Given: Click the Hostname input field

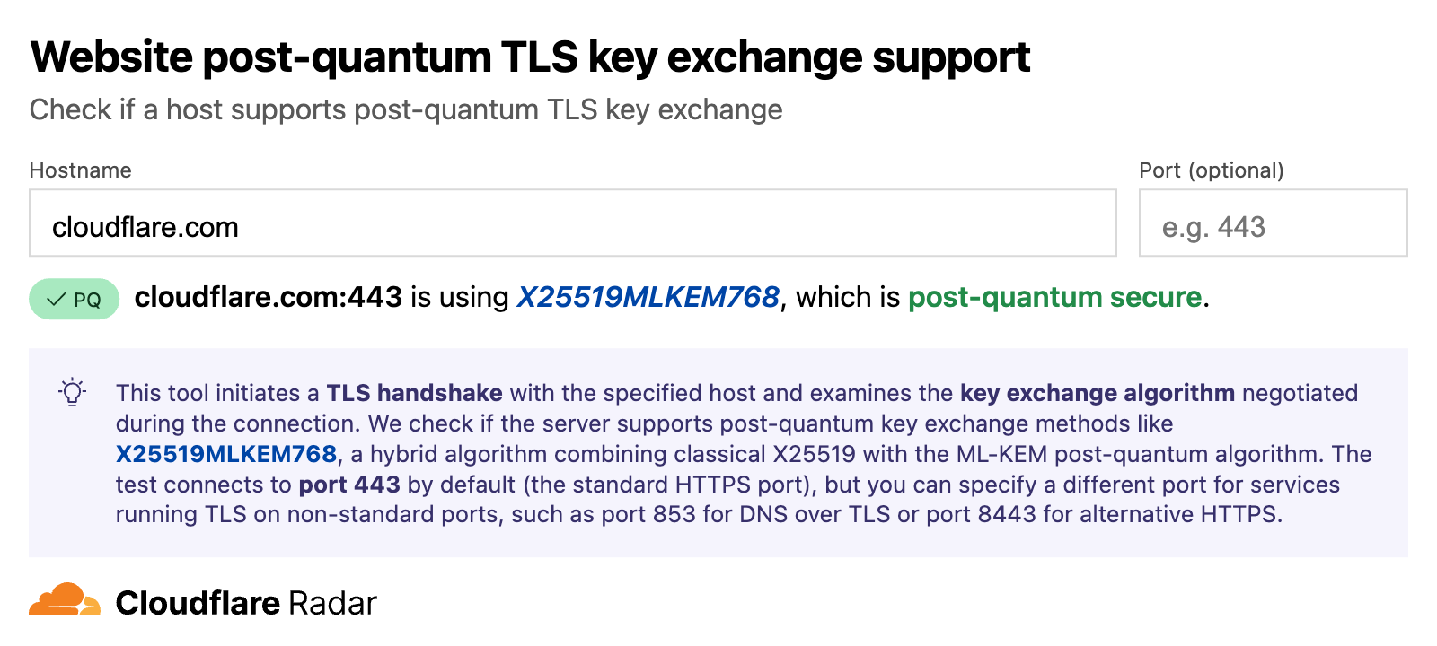Looking at the screenshot, I should click(572, 223).
